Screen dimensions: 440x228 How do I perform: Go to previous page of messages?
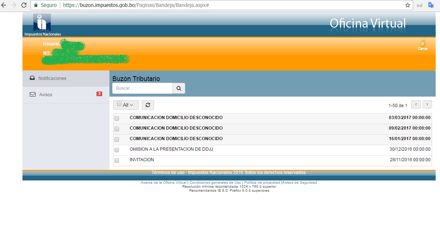coord(416,105)
